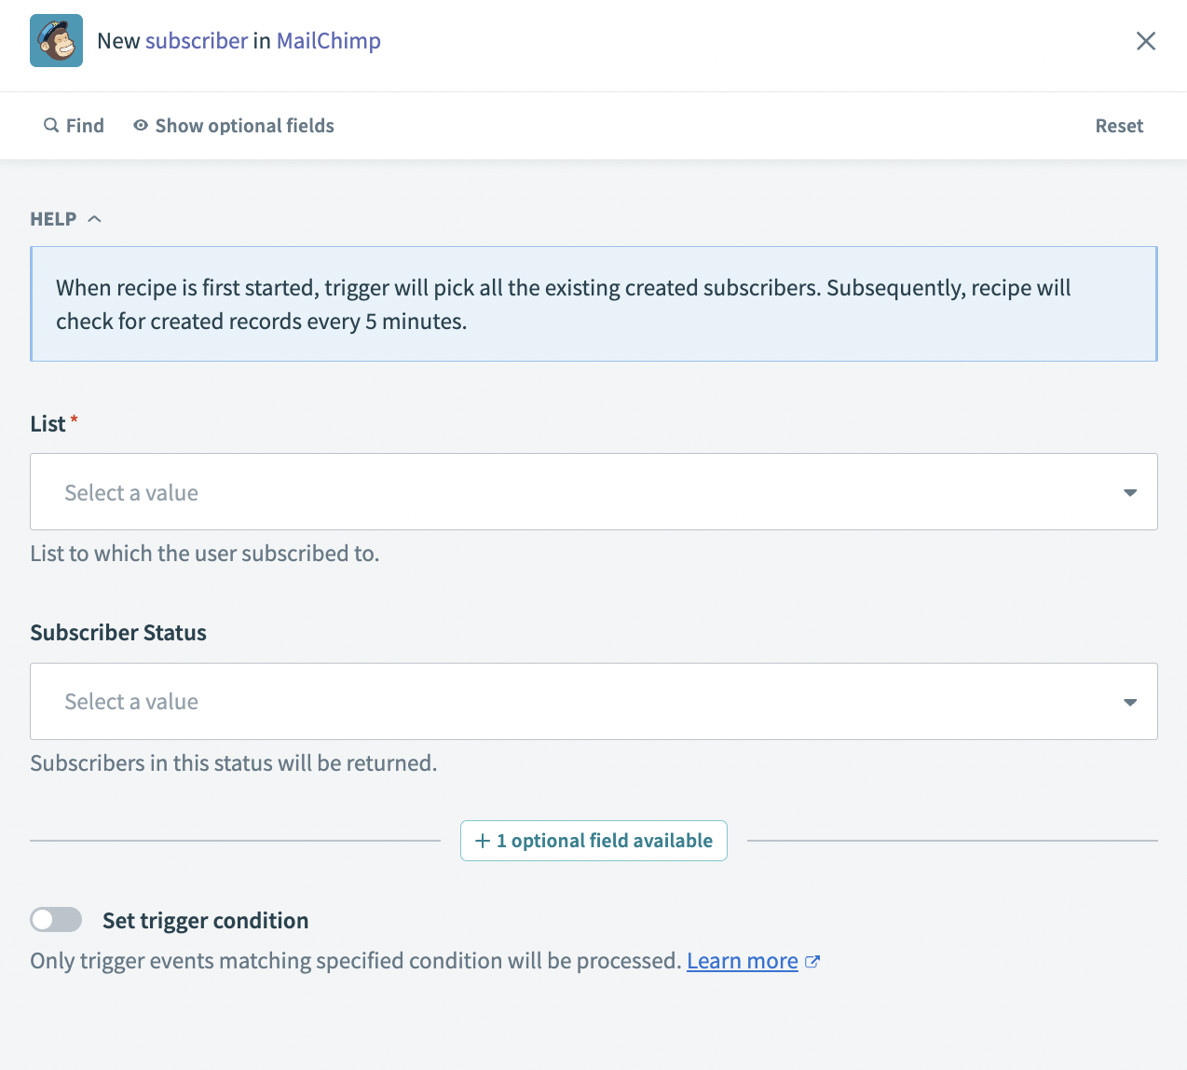Click the plus icon in the optional field button
Viewport: 1187px width, 1070px height.
pyautogui.click(x=483, y=841)
